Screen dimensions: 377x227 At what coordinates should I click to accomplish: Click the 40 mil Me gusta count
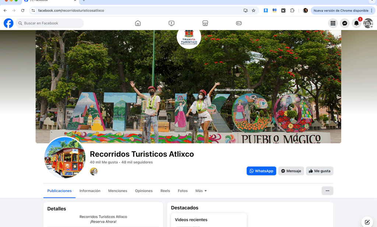(104, 162)
